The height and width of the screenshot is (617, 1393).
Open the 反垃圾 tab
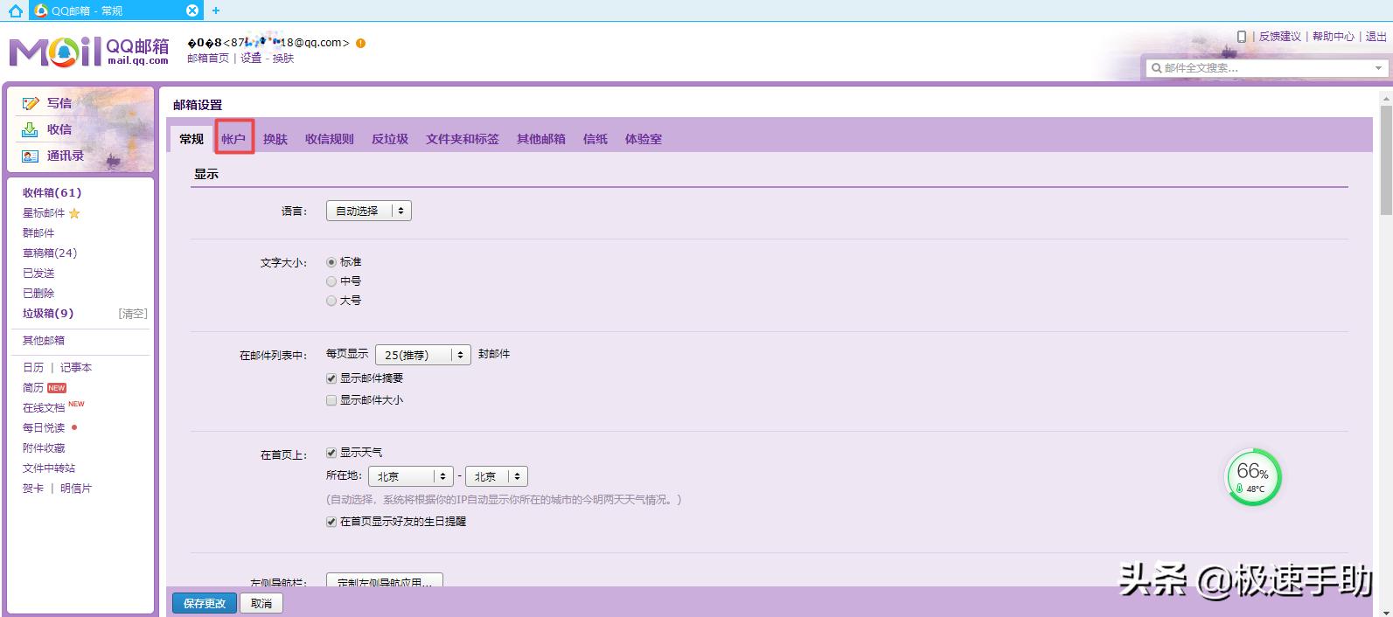[x=390, y=139]
